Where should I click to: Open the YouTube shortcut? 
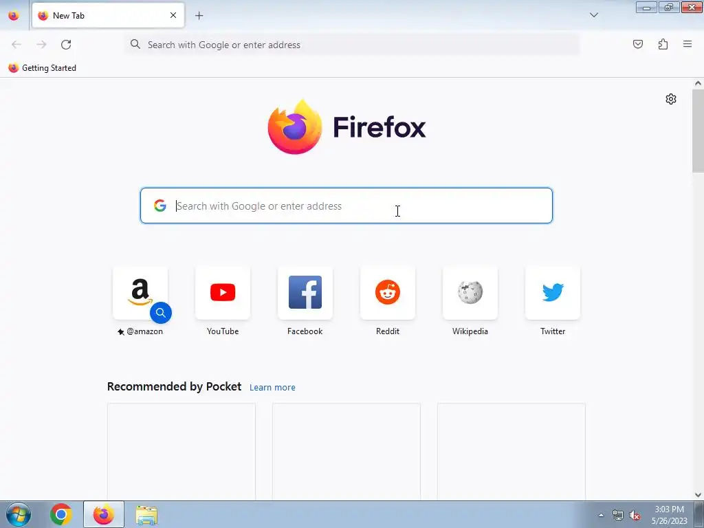tap(223, 293)
